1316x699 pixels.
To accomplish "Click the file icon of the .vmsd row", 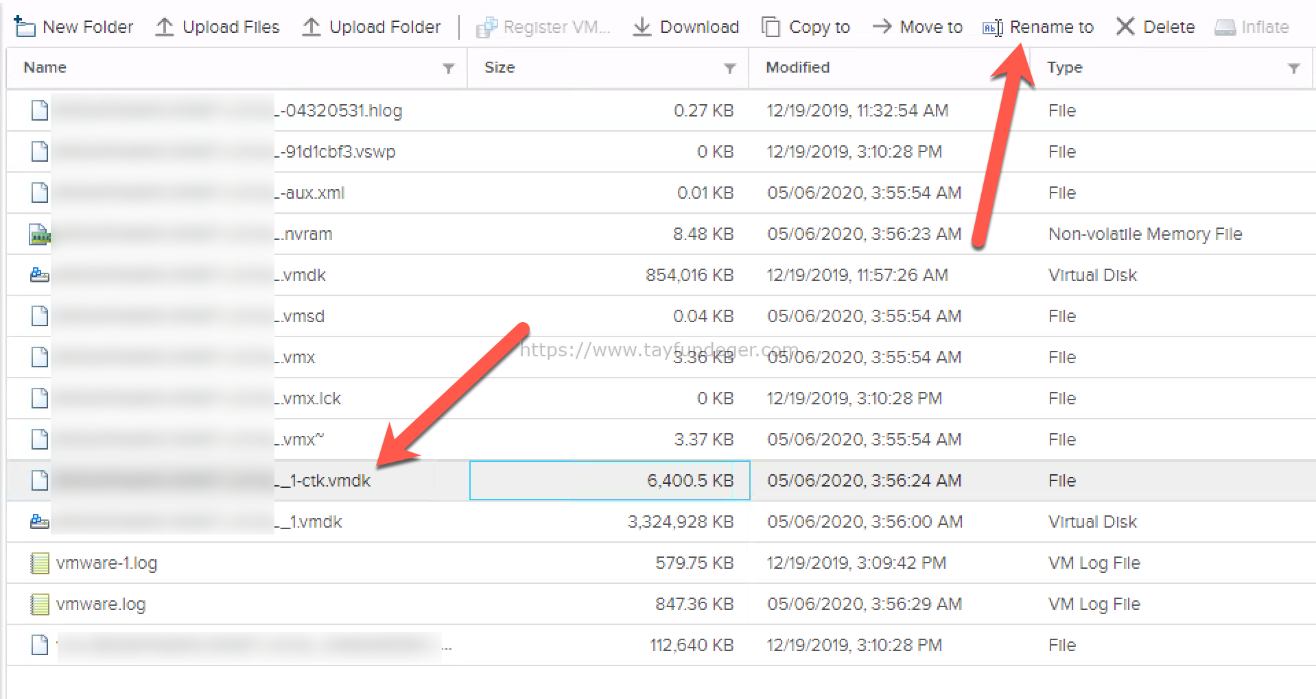I will click(40, 316).
